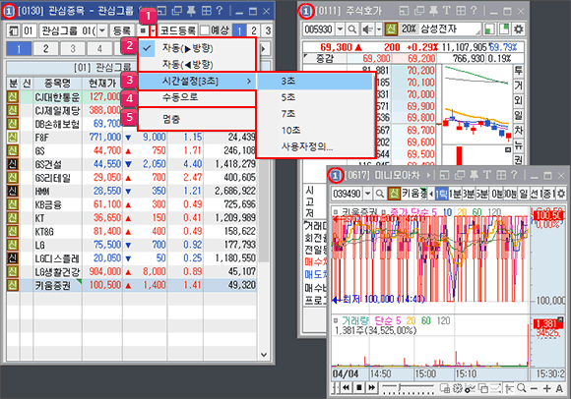
Task: Click the bottom-left green layout icon in 주식호가
Action: [489, 29]
